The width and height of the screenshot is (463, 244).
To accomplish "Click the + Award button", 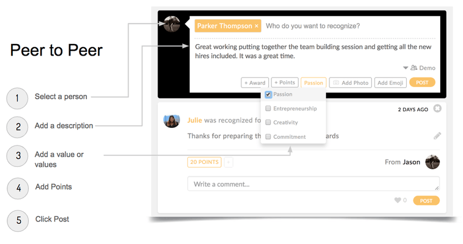I will pyautogui.click(x=255, y=83).
